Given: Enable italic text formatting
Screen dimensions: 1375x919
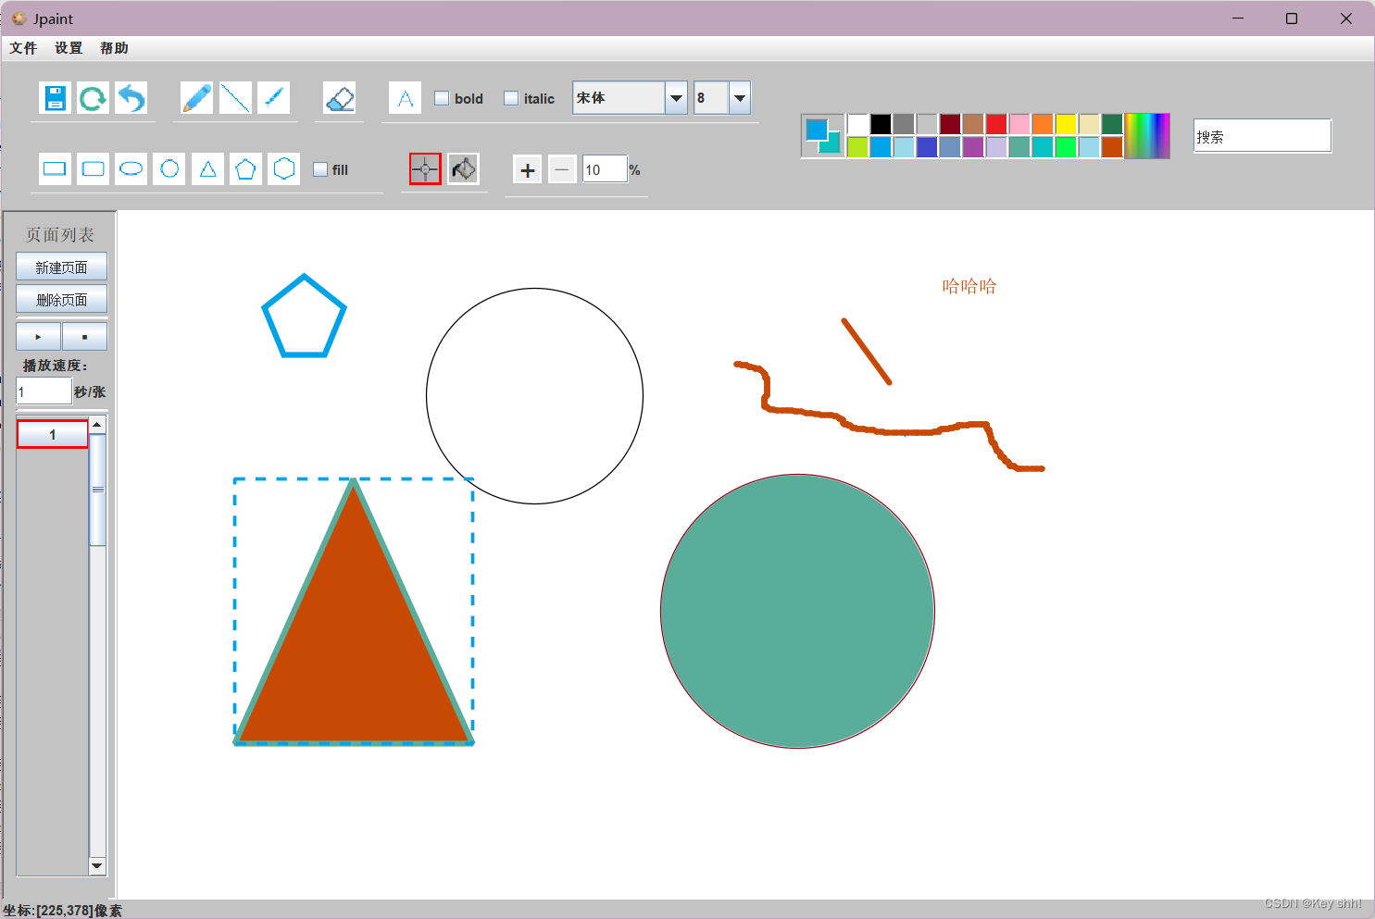Looking at the screenshot, I should pyautogui.click(x=510, y=97).
